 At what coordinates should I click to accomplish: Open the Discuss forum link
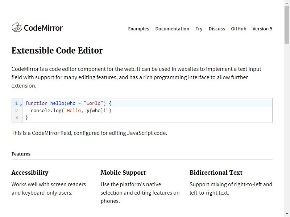[217, 29]
